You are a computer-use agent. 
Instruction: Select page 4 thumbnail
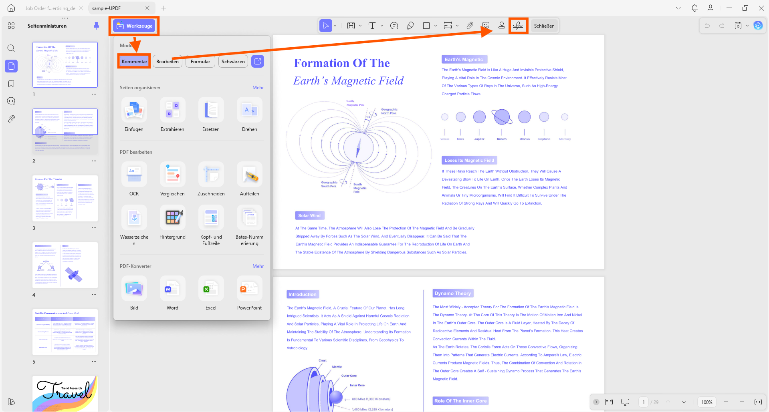coord(65,265)
